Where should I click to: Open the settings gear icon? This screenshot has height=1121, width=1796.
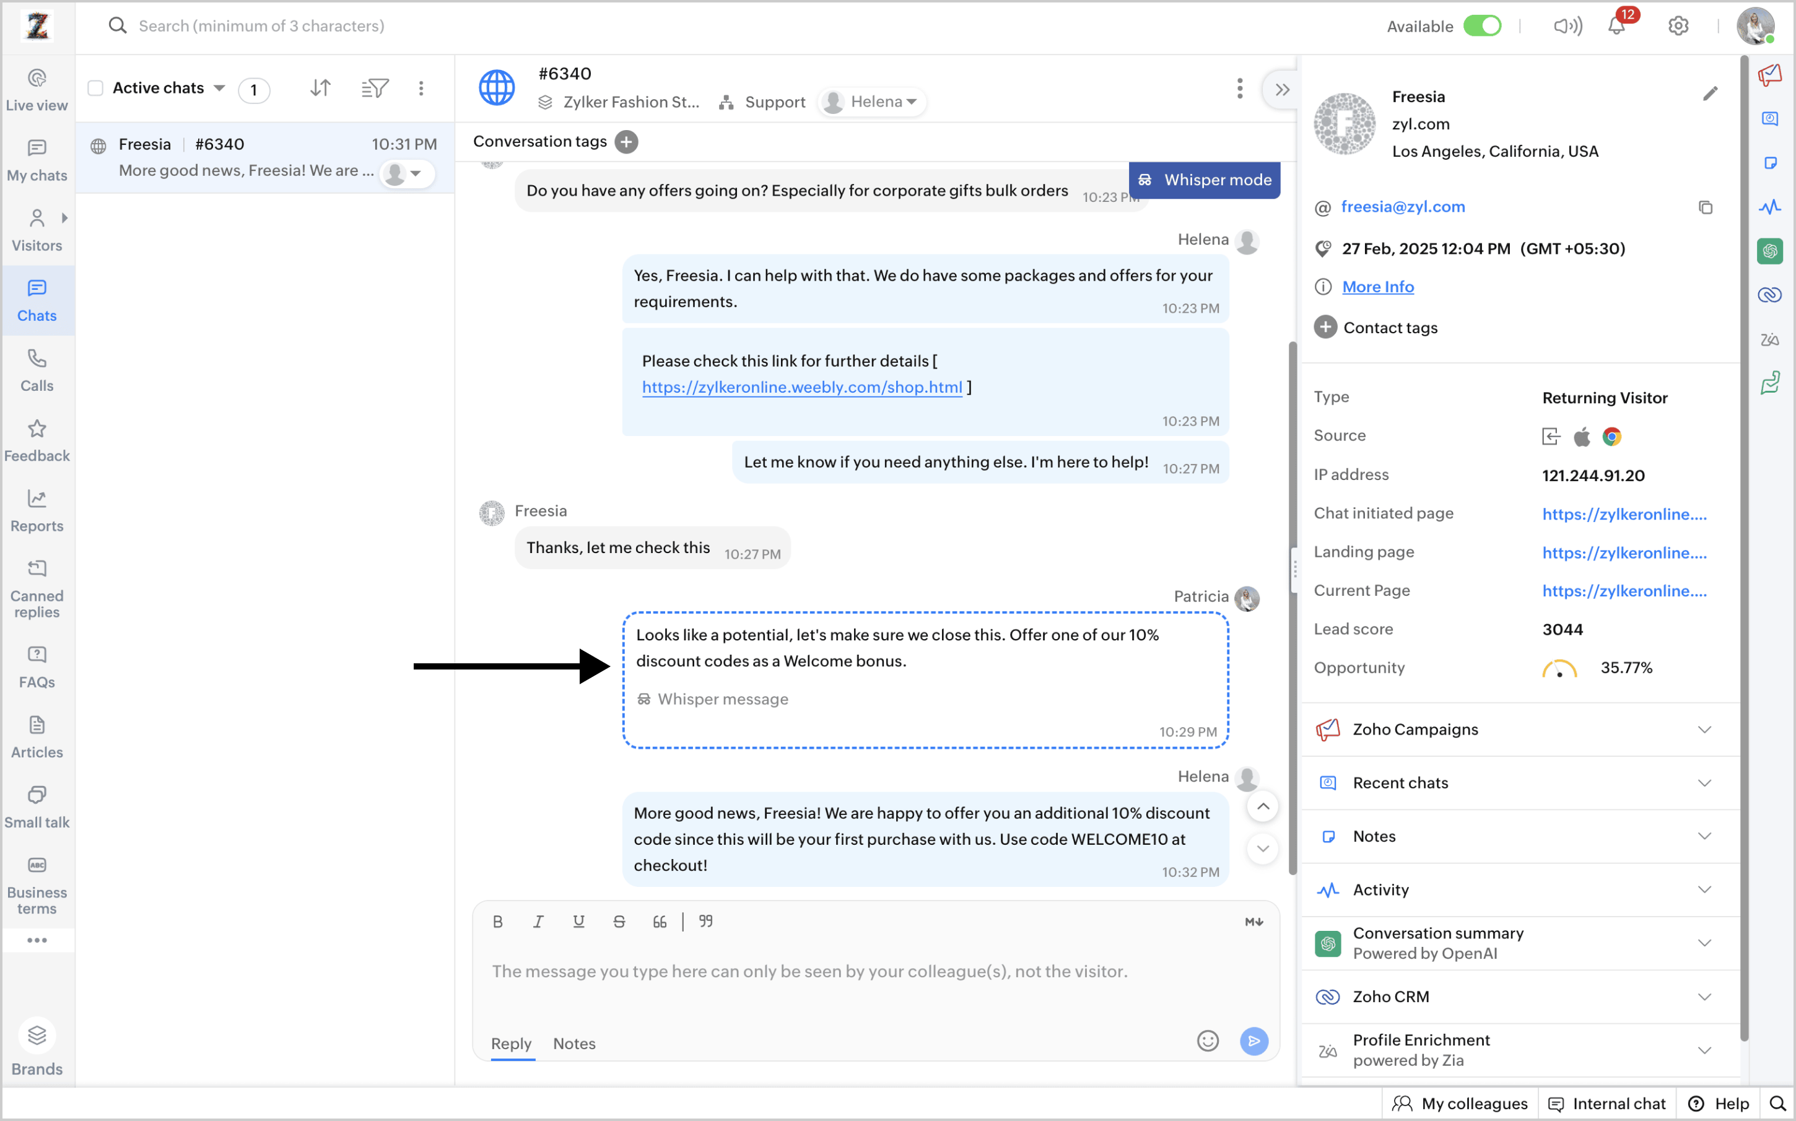pyautogui.click(x=1678, y=27)
